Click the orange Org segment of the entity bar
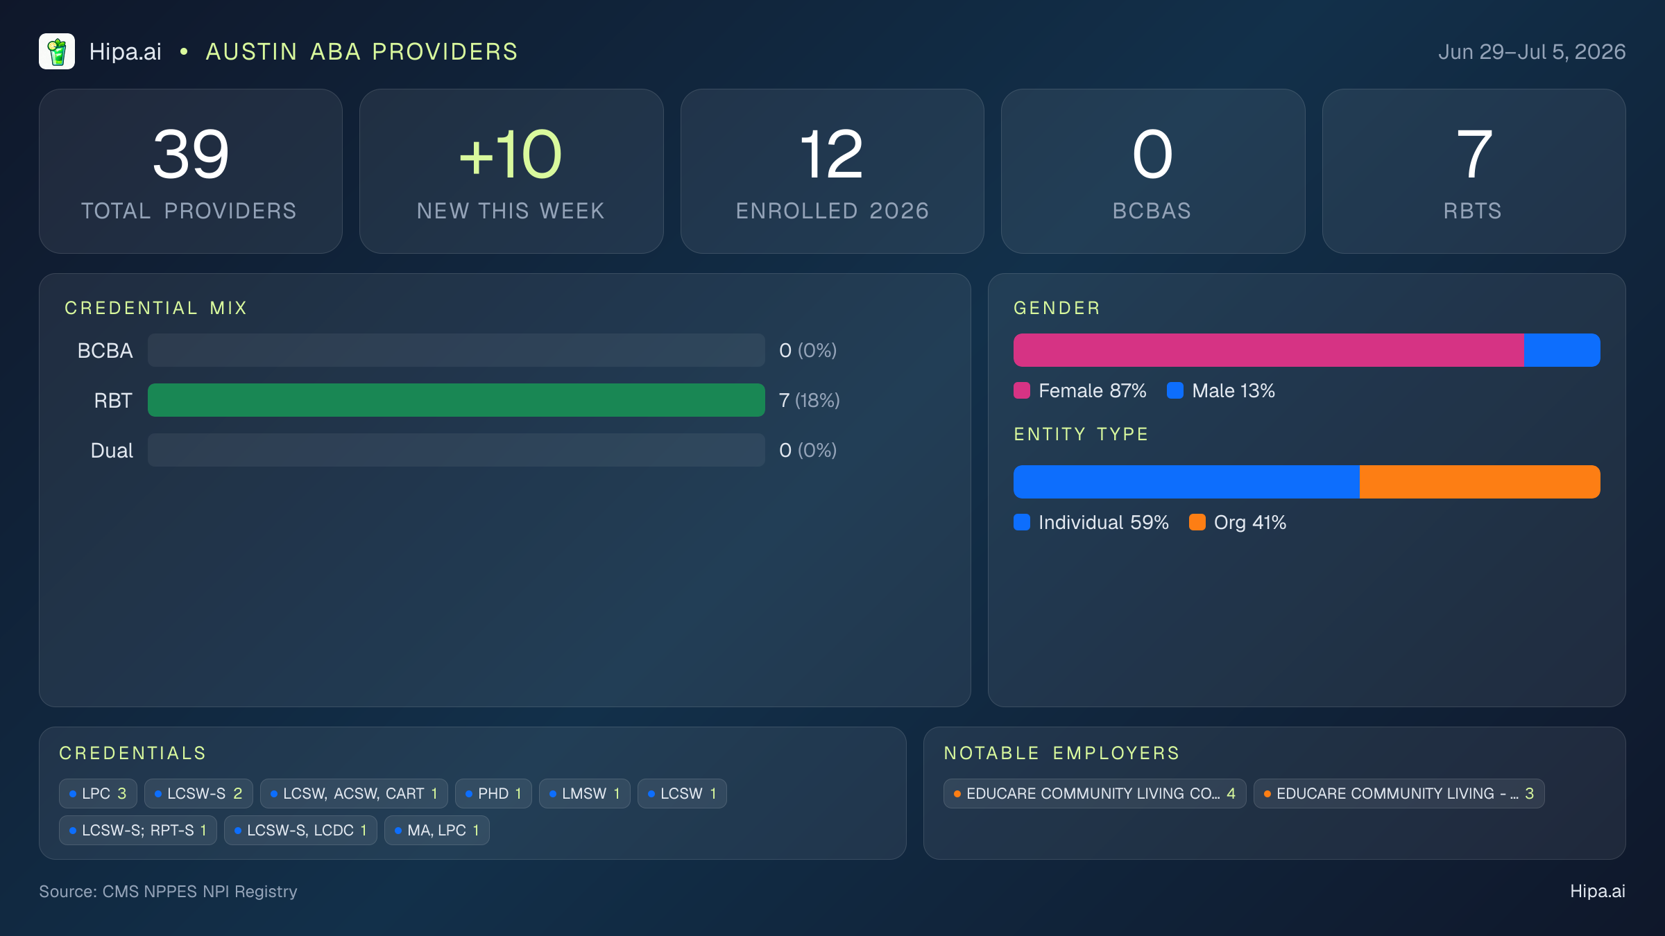This screenshot has width=1665, height=936. 1480,482
